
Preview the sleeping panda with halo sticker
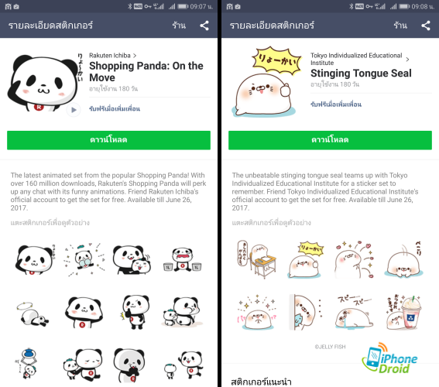click(33, 314)
